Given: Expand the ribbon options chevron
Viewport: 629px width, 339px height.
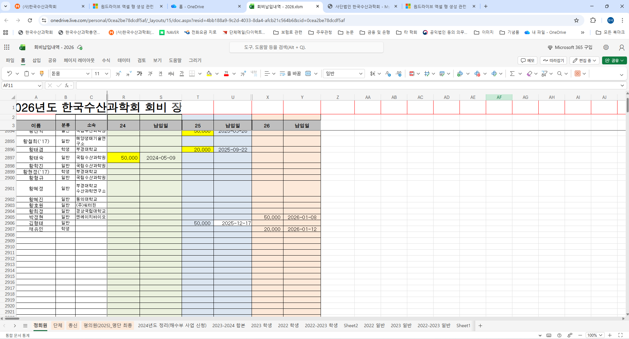Looking at the screenshot, I should click(x=621, y=75).
